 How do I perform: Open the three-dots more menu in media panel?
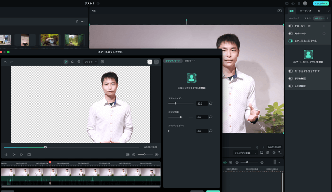coord(82,21)
